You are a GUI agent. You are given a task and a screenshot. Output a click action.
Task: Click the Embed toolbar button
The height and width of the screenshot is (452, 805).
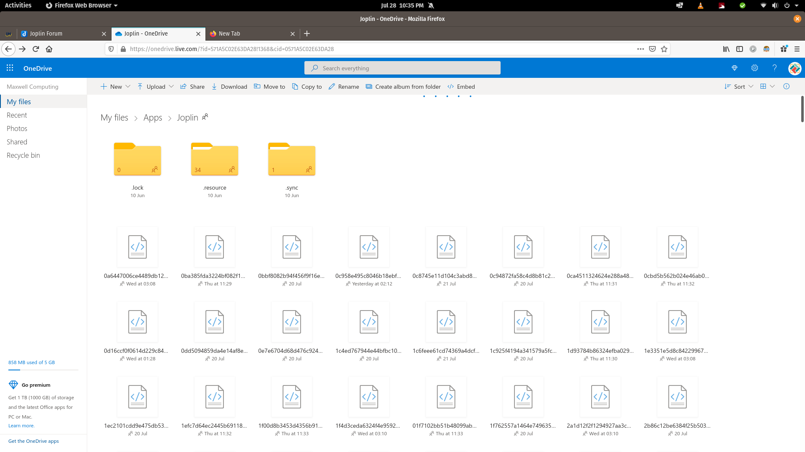461,87
